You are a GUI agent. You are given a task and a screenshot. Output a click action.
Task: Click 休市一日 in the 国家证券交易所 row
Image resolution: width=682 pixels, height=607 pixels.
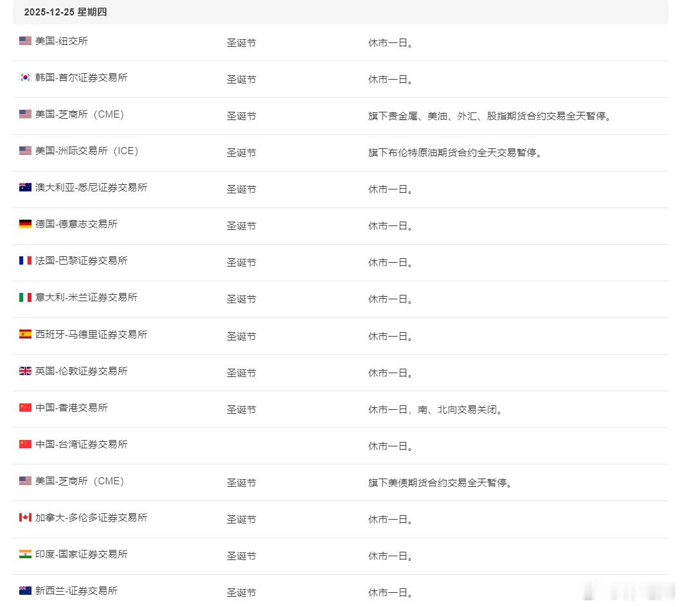pos(391,556)
